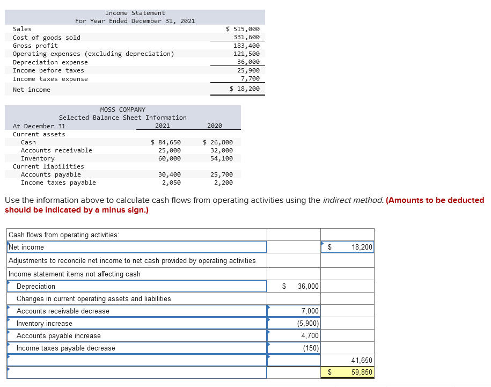Click the "Adjustments to reconcile net income" row

click(137, 260)
